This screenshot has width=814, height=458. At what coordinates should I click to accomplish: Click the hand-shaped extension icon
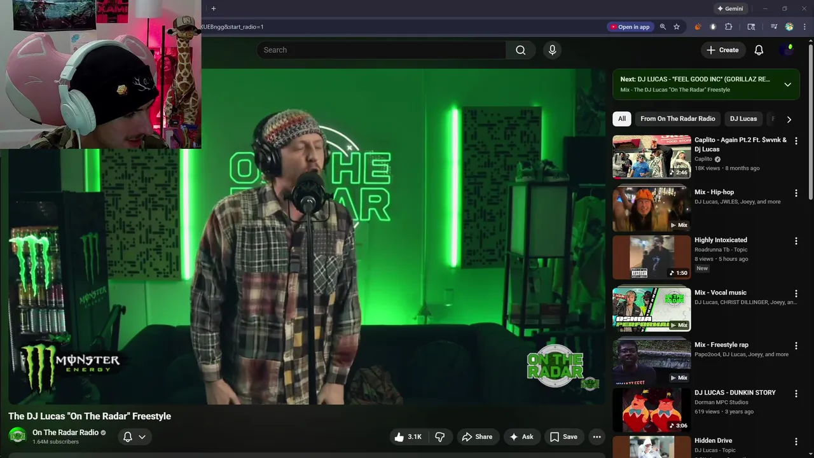pos(713,27)
